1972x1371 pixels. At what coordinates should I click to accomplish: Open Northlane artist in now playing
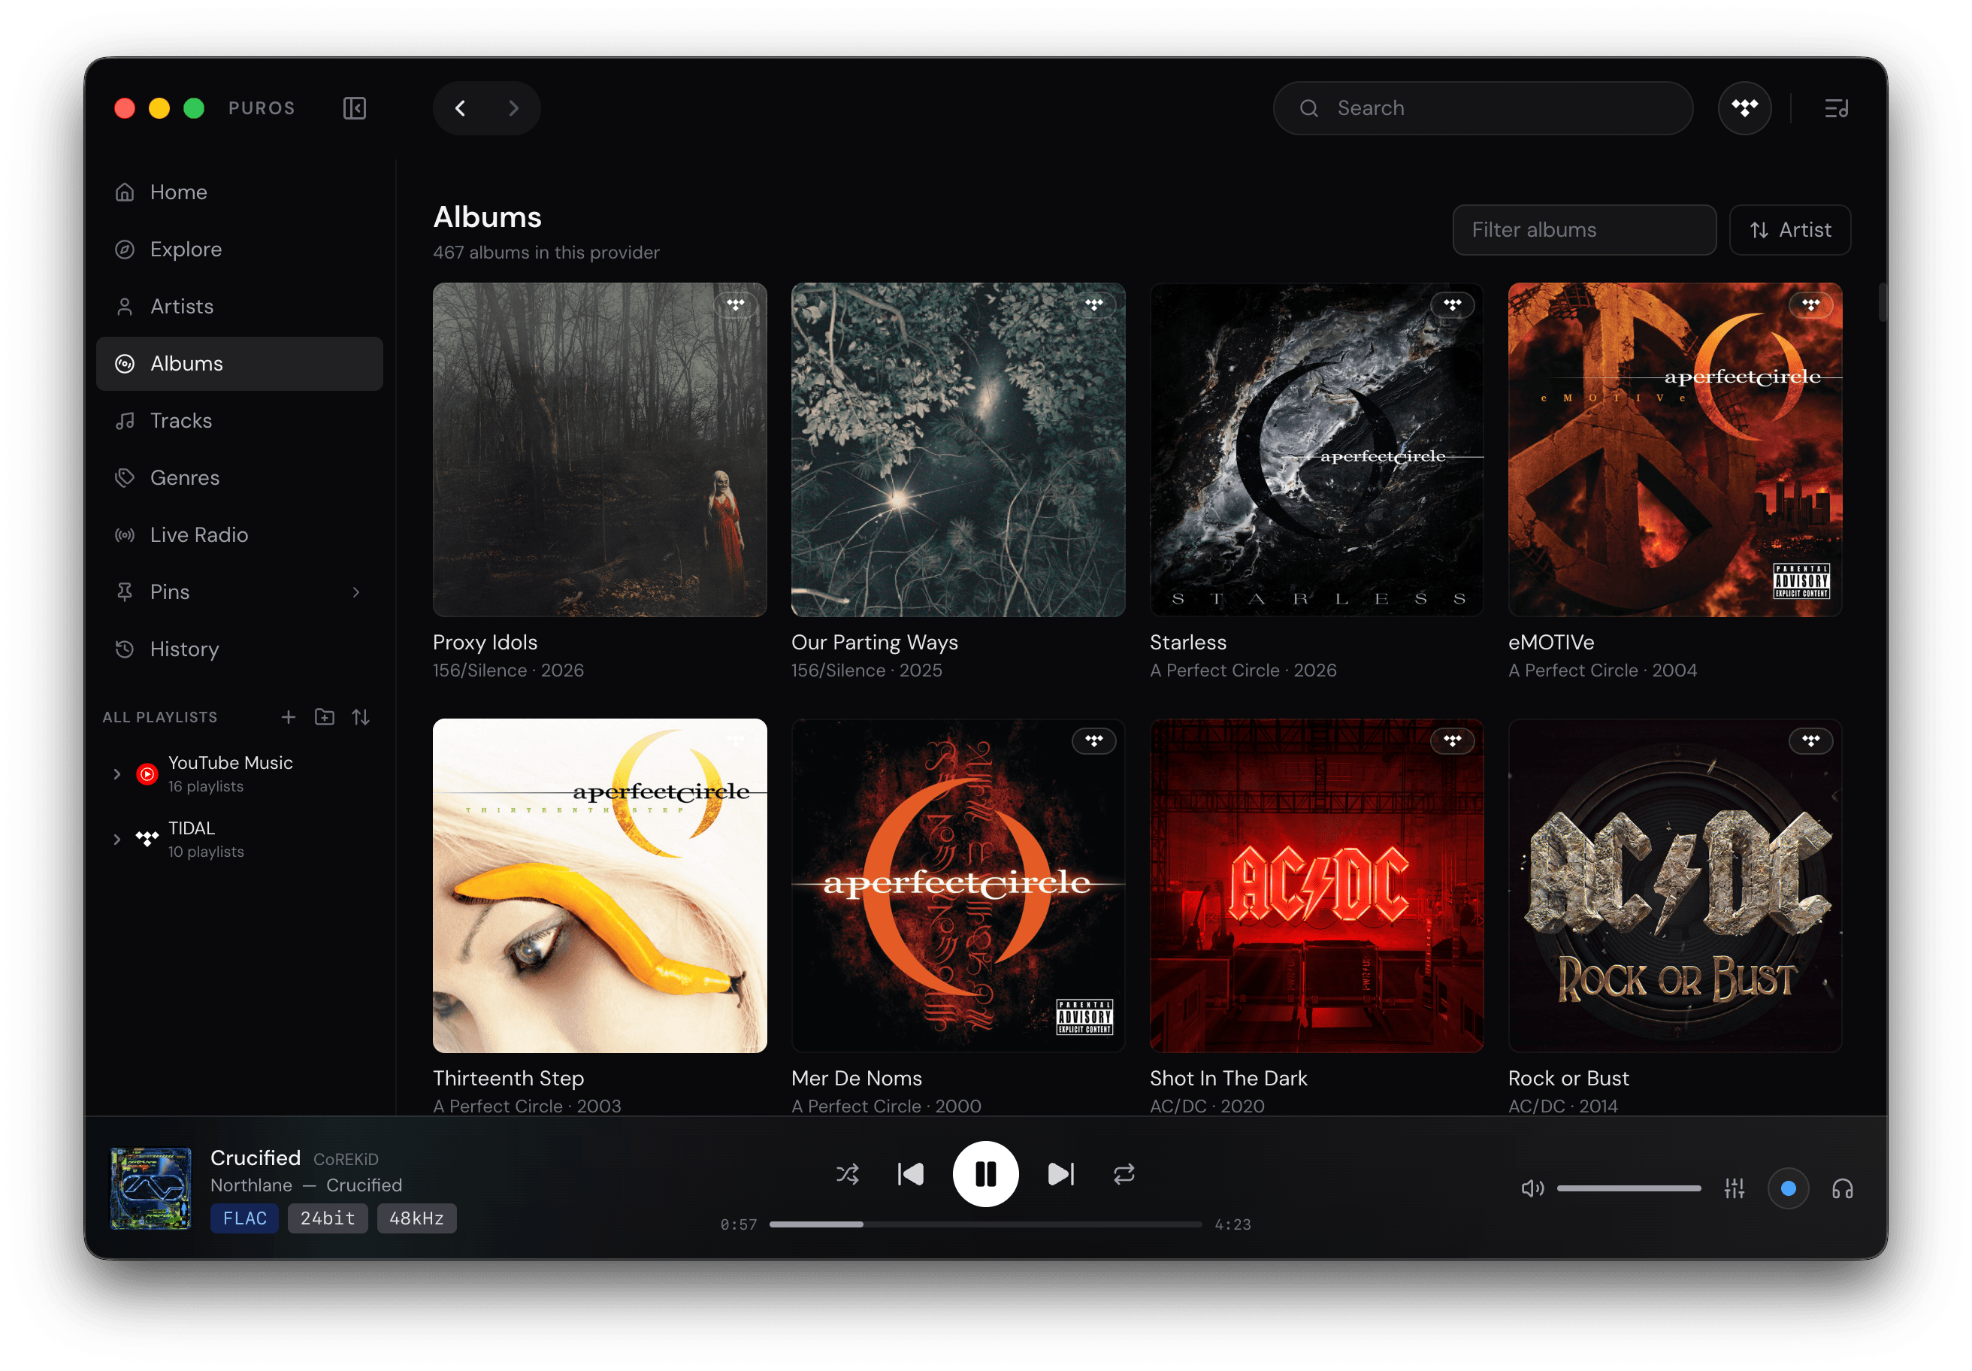(252, 1185)
